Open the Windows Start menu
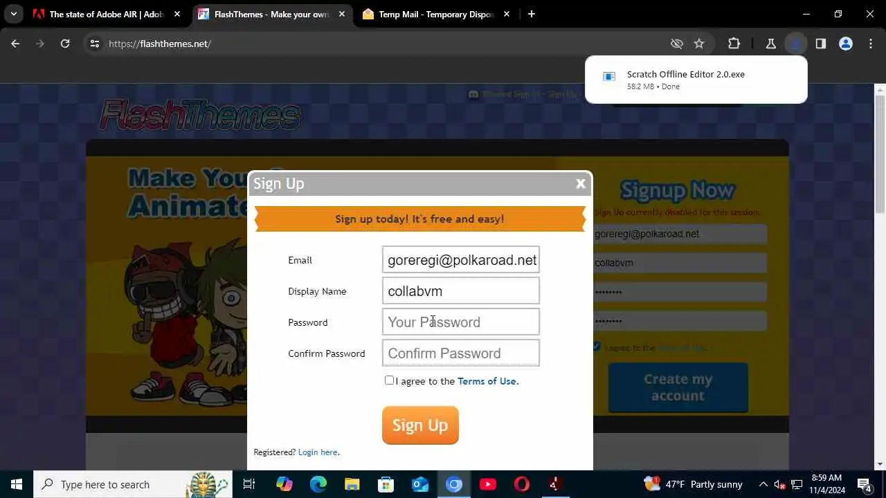Screen dimensions: 886x498 pos(17,484)
